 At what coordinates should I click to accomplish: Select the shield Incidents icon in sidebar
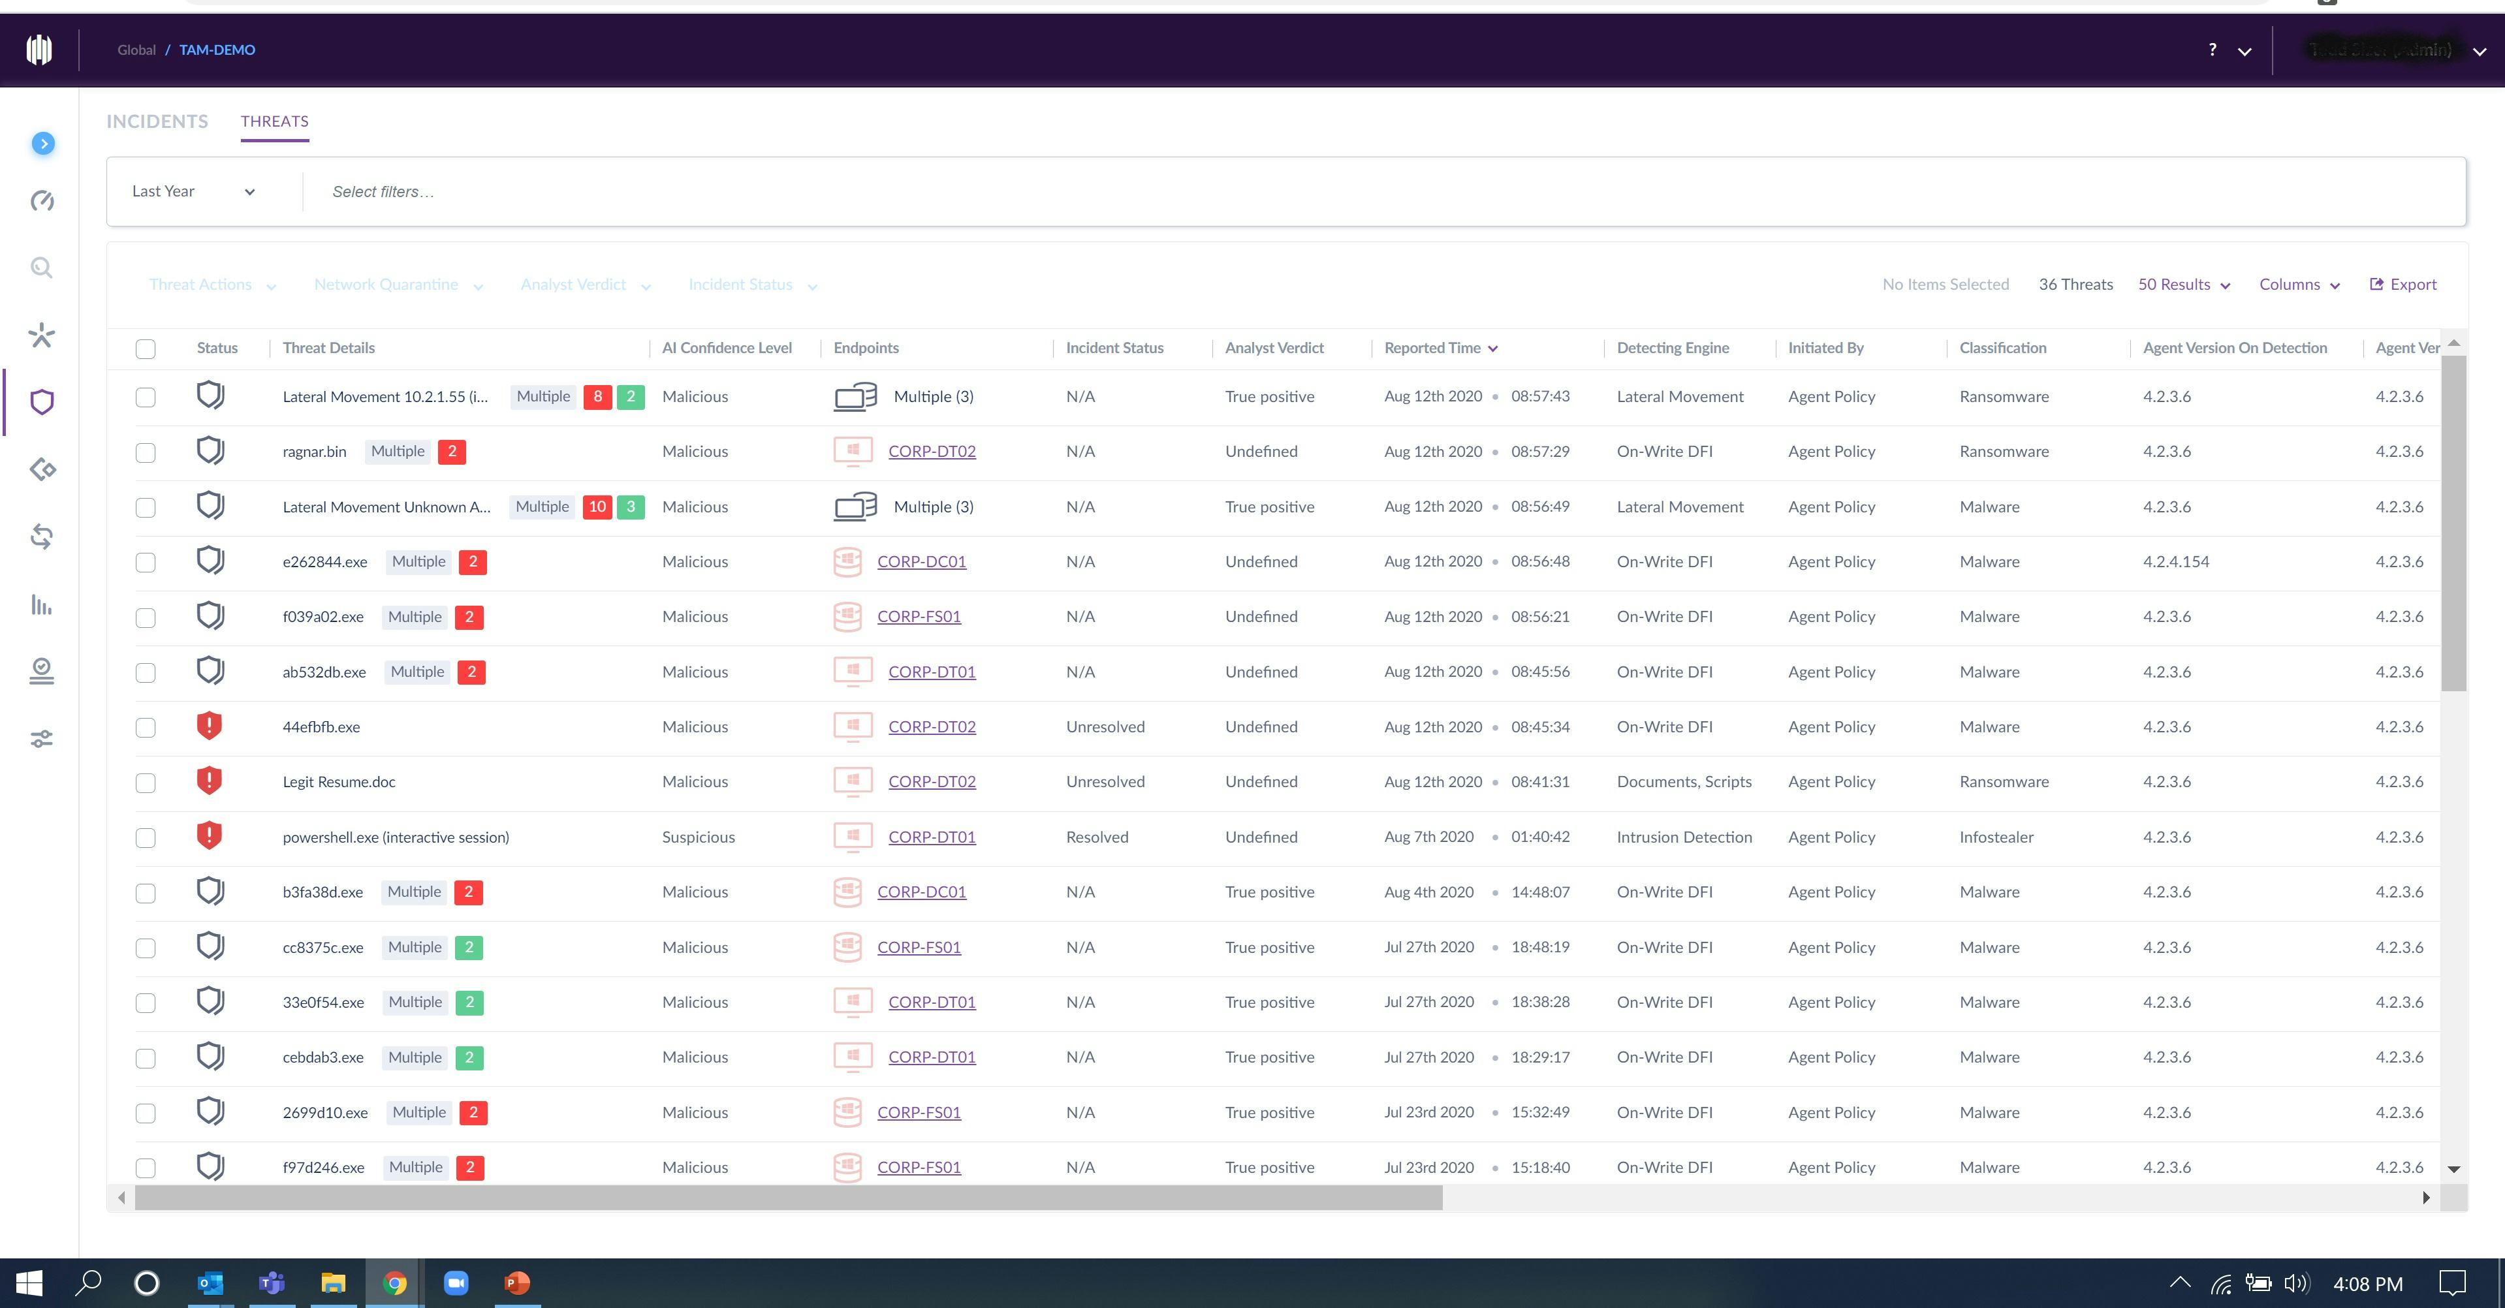pyautogui.click(x=41, y=401)
